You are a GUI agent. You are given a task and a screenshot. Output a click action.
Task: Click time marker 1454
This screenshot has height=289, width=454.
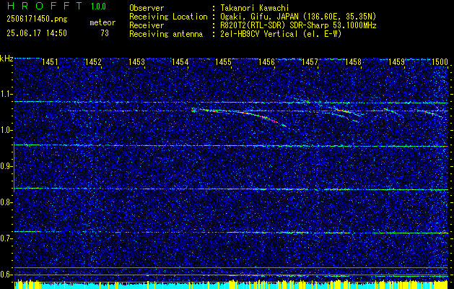point(180,61)
